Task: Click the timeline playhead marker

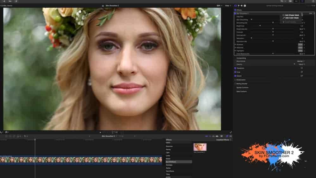Action: click(35, 140)
